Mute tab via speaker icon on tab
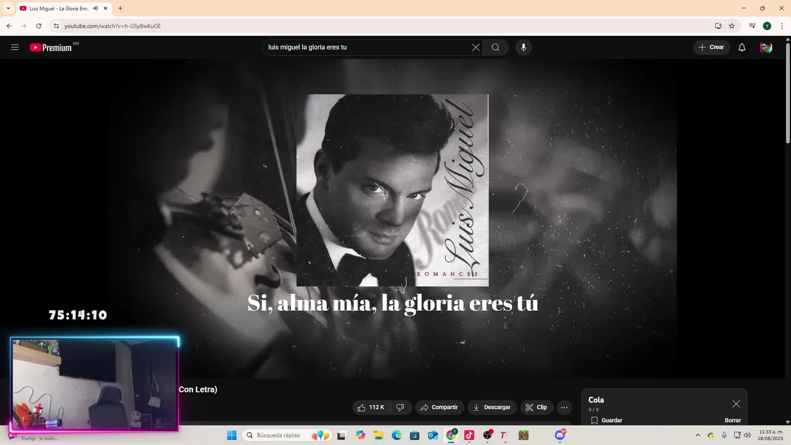791x445 pixels. pos(95,9)
